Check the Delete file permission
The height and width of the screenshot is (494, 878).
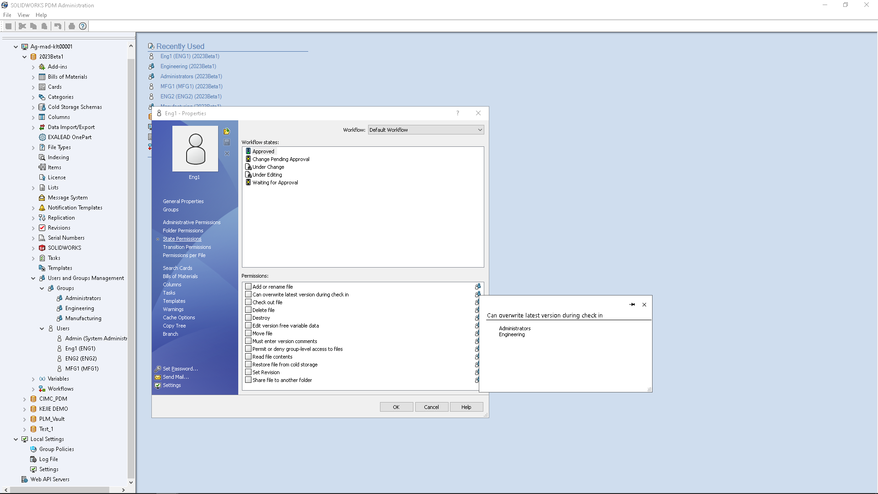point(248,310)
